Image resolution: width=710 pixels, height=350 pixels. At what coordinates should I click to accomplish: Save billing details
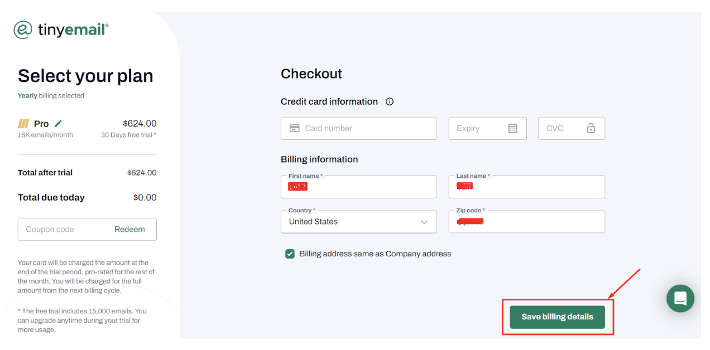click(557, 317)
